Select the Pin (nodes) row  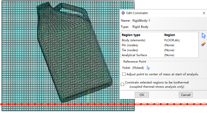(x=159, y=45)
